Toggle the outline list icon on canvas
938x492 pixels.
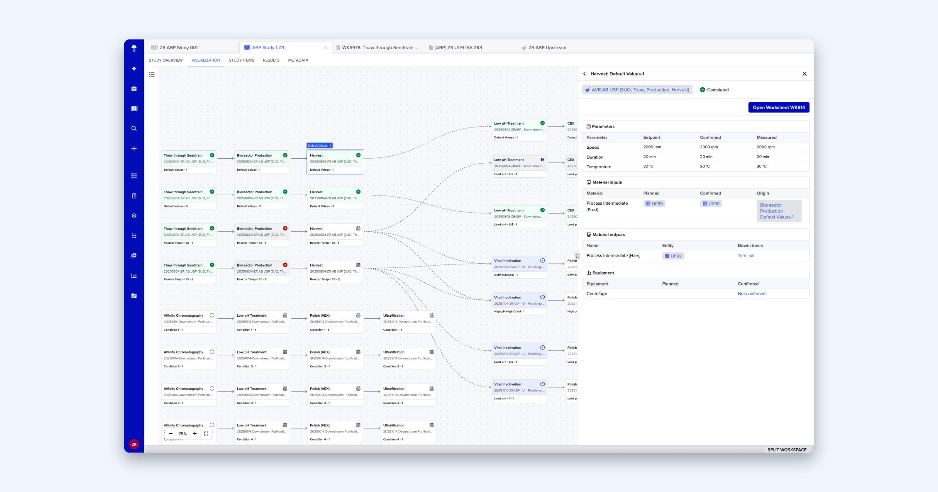pyautogui.click(x=152, y=75)
